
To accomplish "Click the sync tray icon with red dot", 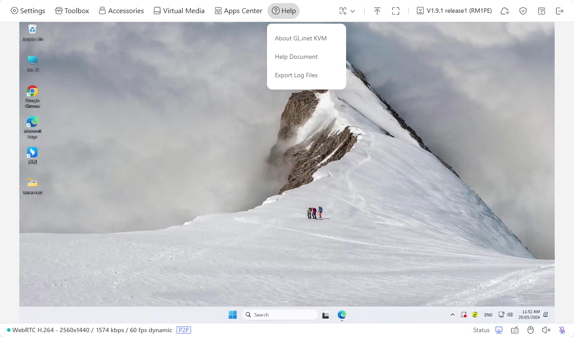I will tap(464, 315).
